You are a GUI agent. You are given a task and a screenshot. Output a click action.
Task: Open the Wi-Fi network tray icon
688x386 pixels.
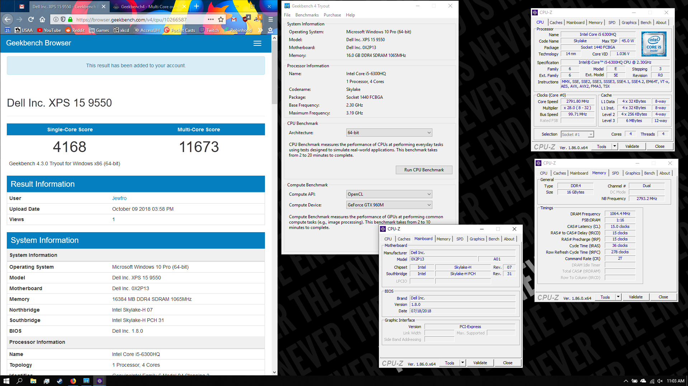tap(652, 381)
